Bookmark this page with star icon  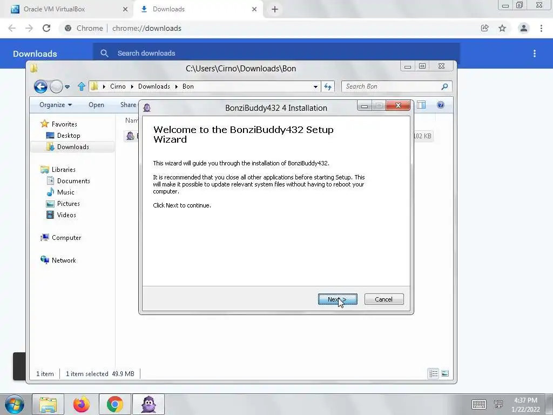click(502, 28)
